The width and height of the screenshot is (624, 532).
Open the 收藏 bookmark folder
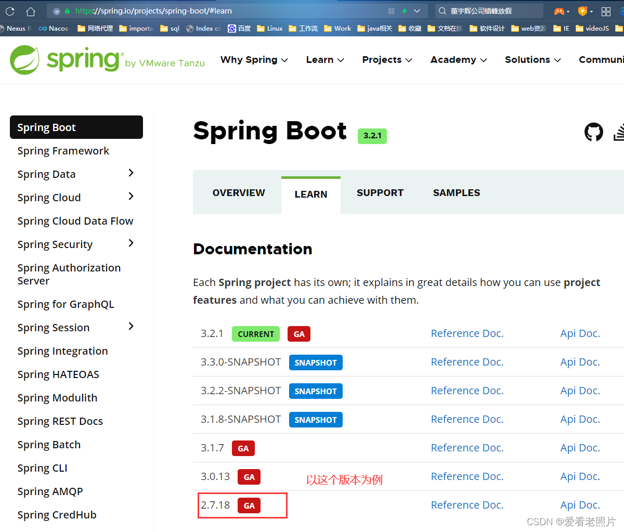(x=410, y=29)
